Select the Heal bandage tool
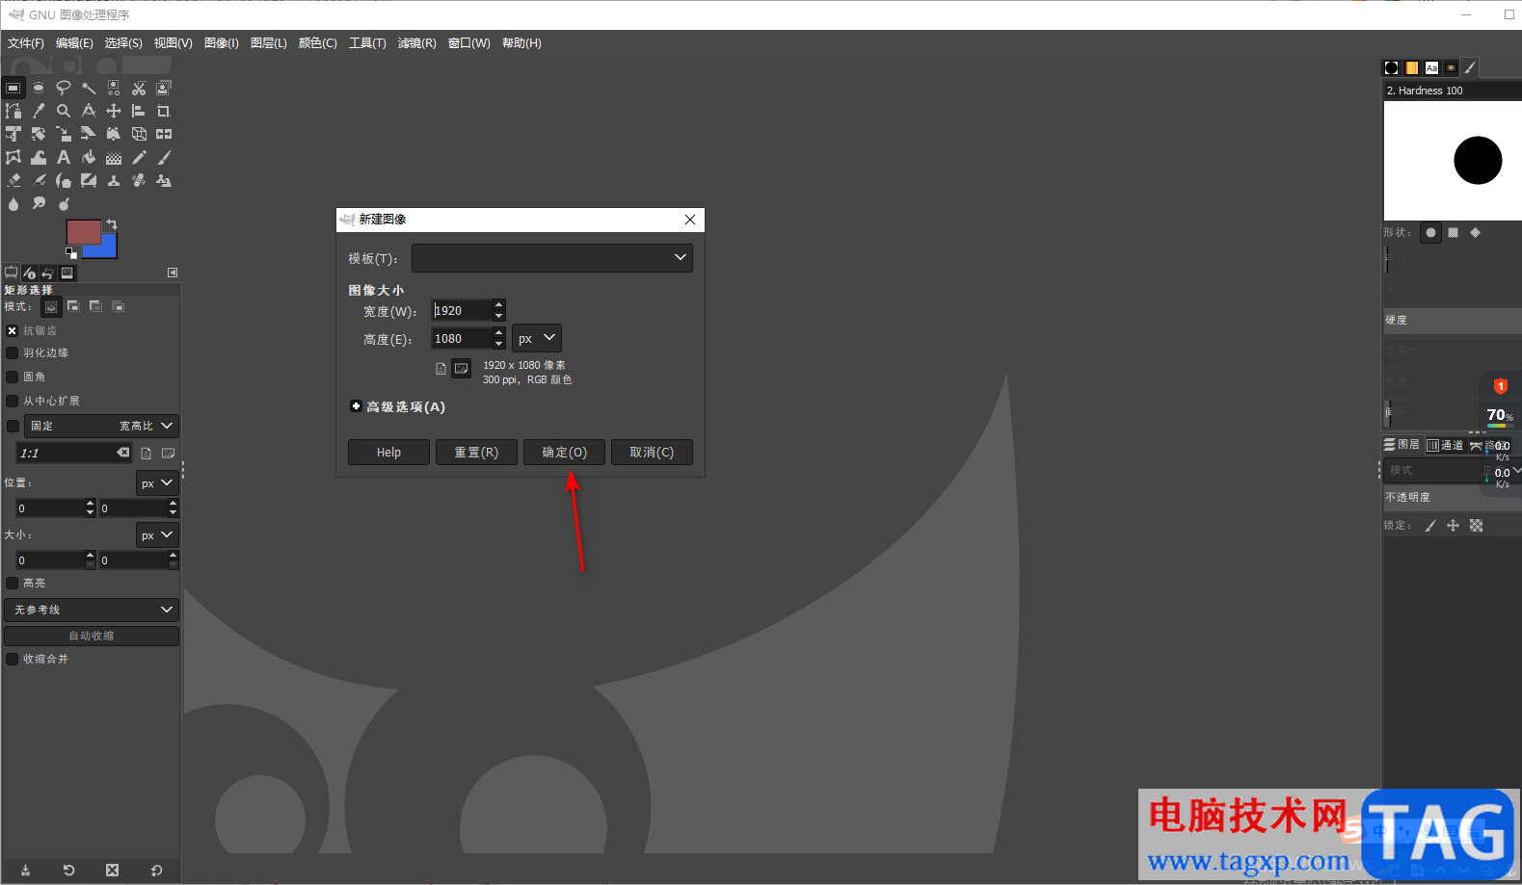The height and width of the screenshot is (885, 1522). pos(139,180)
